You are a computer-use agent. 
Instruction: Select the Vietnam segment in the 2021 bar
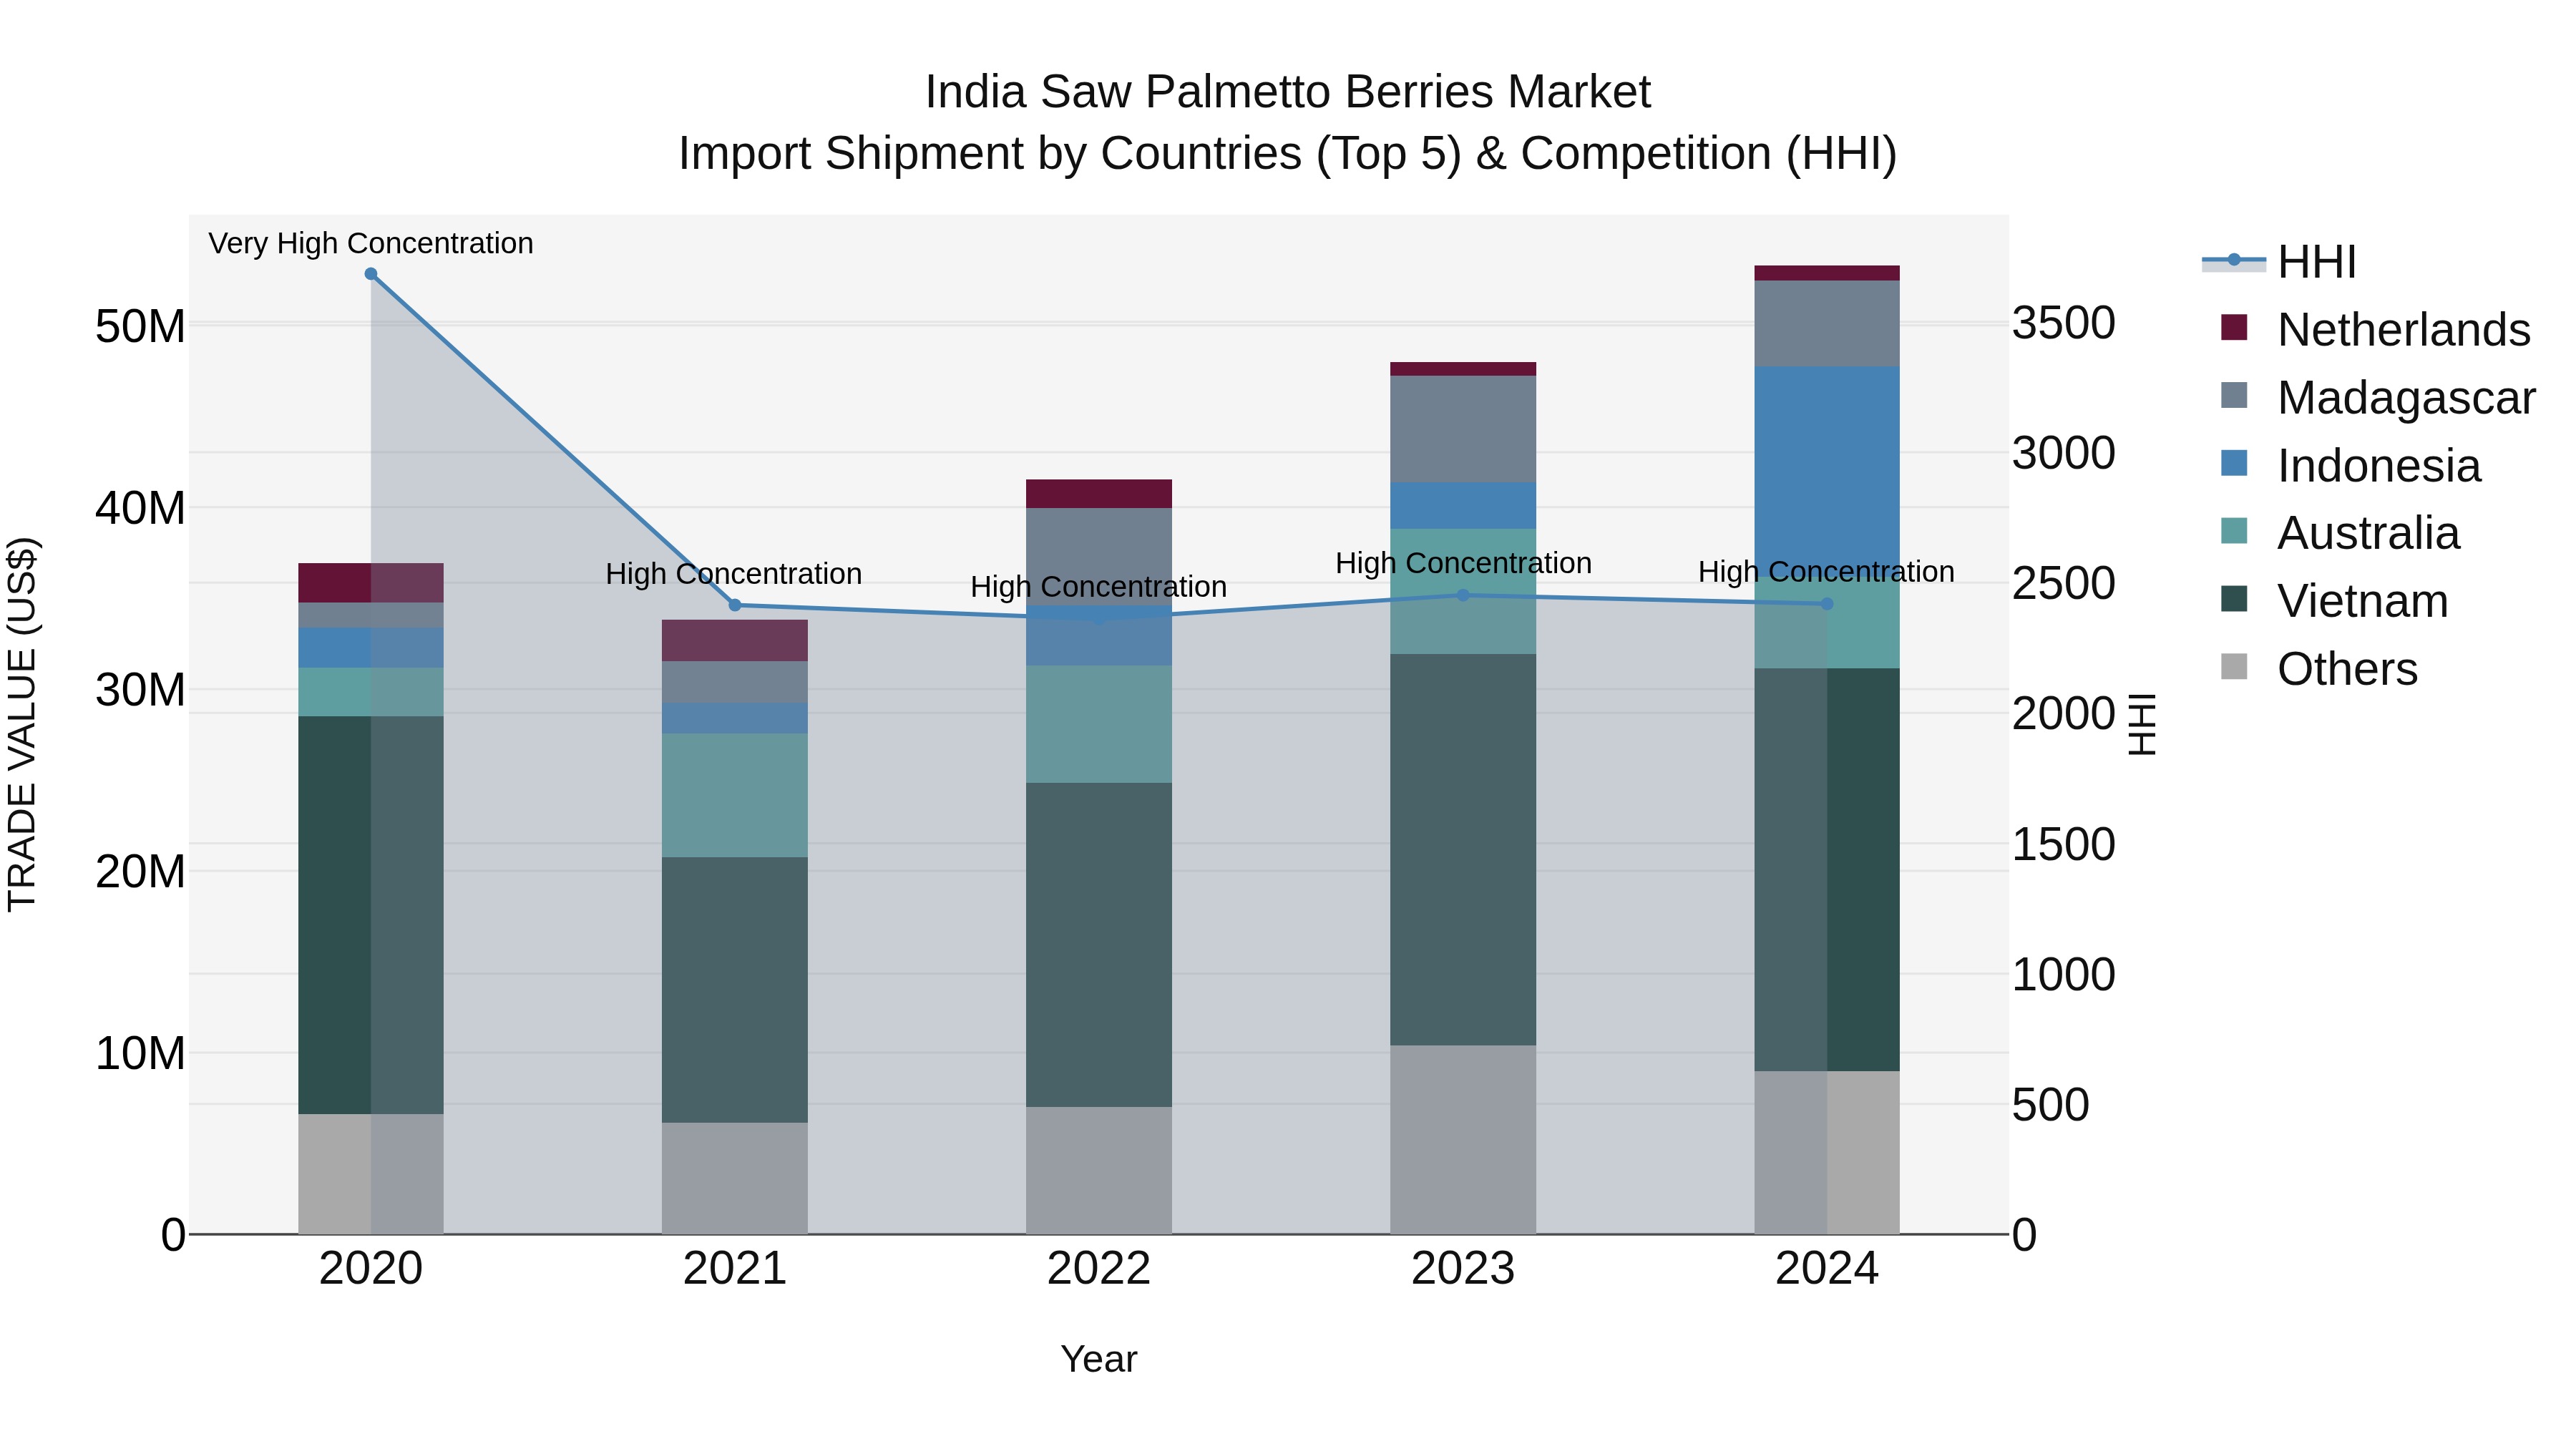point(735,990)
